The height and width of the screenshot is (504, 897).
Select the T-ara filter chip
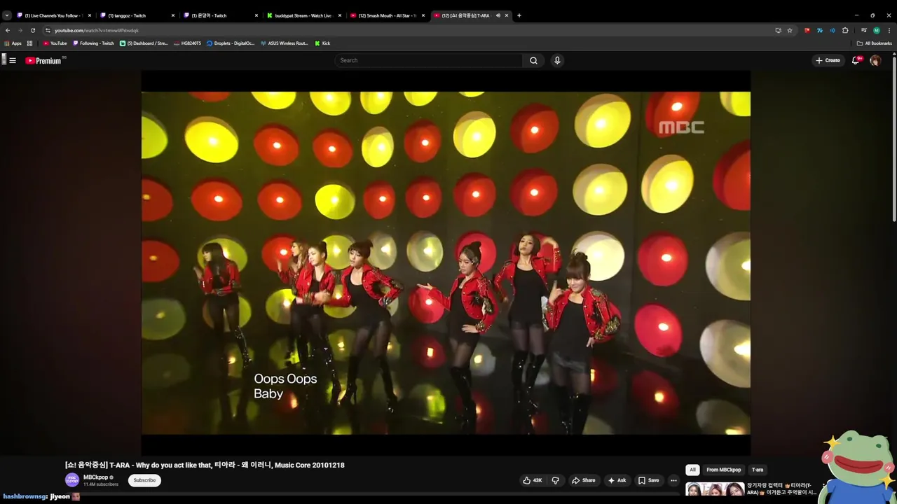[758, 470]
